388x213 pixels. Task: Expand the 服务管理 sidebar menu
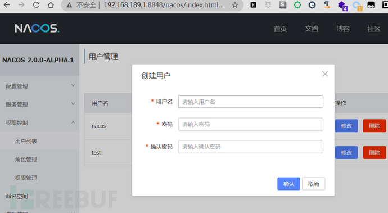pyautogui.click(x=39, y=104)
